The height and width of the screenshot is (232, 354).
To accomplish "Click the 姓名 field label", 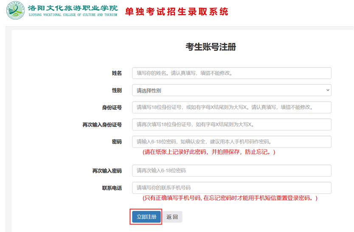I will (x=117, y=73).
